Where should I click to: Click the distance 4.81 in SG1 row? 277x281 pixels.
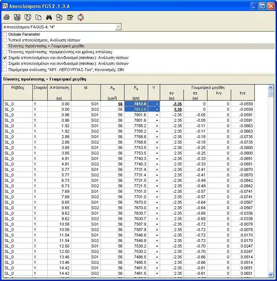pos(65,159)
